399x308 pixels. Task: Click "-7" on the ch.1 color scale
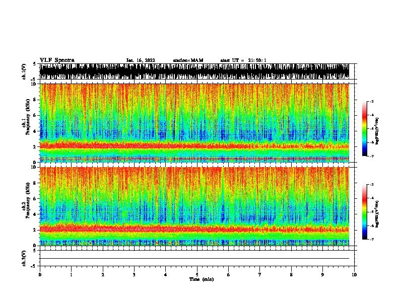click(372, 156)
